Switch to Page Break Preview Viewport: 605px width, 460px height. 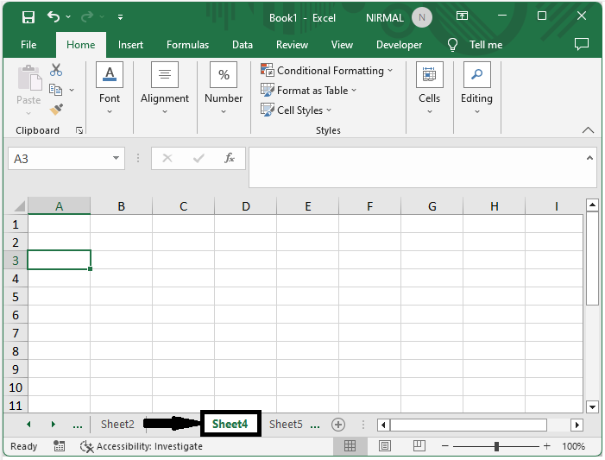point(419,445)
